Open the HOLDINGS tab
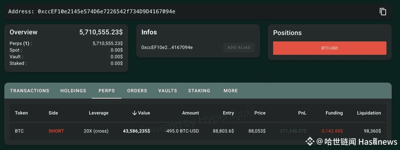The image size is (400, 150). click(73, 91)
